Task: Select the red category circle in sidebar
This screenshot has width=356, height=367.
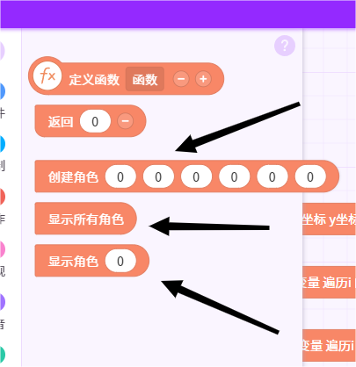Action: click(x=2, y=197)
